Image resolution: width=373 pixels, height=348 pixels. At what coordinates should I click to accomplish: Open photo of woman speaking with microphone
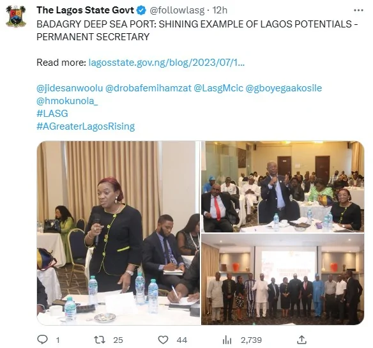(x=118, y=233)
